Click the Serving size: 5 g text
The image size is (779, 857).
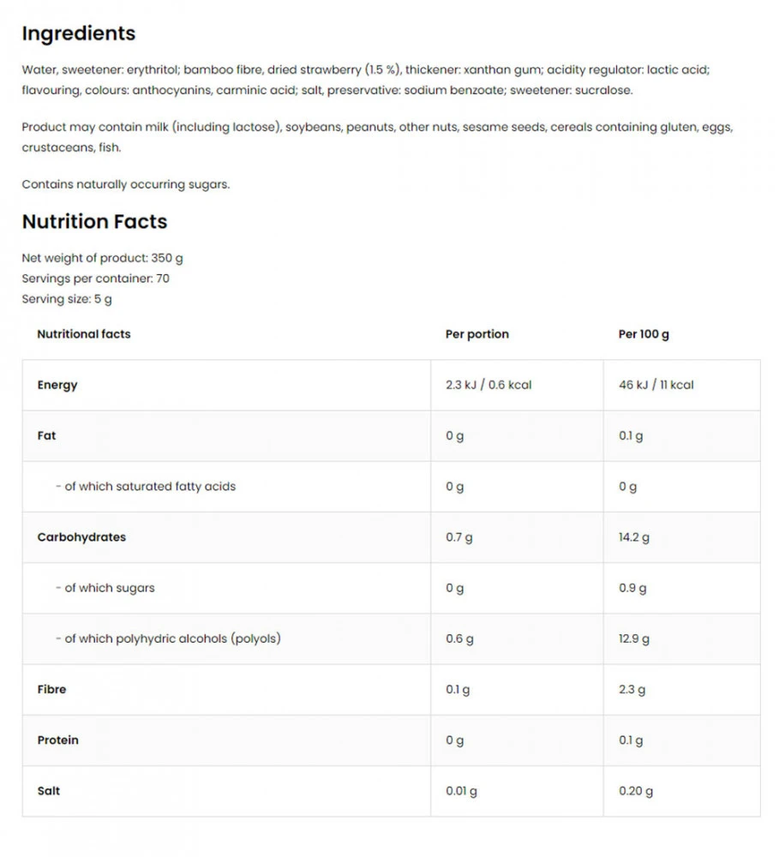click(67, 299)
